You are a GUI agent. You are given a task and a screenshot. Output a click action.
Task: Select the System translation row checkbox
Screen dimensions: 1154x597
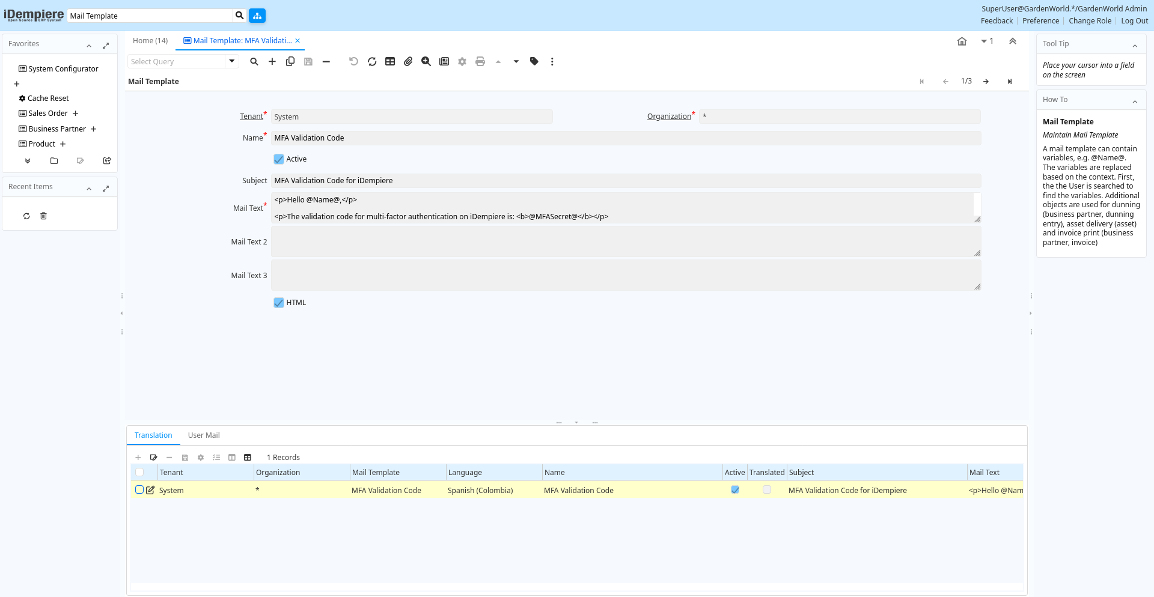pos(139,490)
